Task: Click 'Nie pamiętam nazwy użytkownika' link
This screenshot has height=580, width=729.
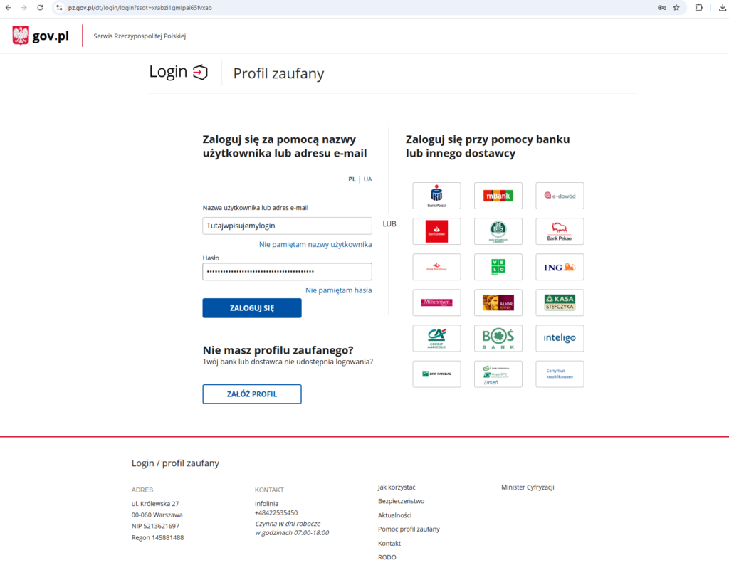Action: 315,244
